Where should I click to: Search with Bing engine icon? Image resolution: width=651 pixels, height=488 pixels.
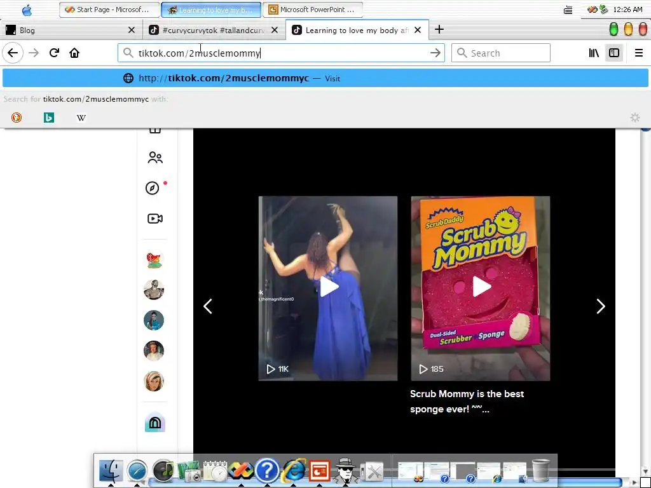coord(48,118)
